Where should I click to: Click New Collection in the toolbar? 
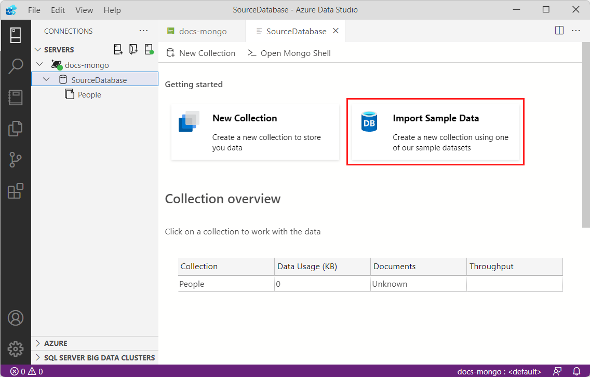[x=201, y=53]
